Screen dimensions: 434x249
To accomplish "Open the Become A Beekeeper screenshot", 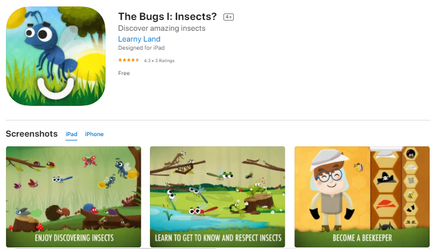I will tap(362, 197).
